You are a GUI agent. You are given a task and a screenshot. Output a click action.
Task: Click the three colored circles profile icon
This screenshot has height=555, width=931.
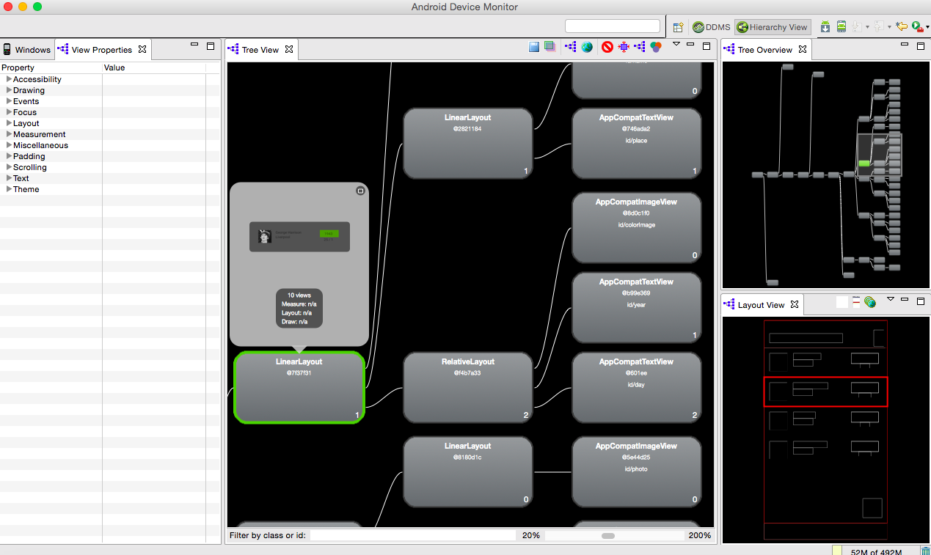[656, 47]
